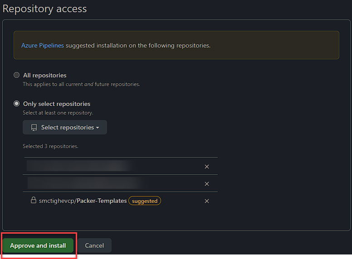Click the second blurred repository entry
The width and height of the screenshot is (352, 259).
tap(86, 183)
